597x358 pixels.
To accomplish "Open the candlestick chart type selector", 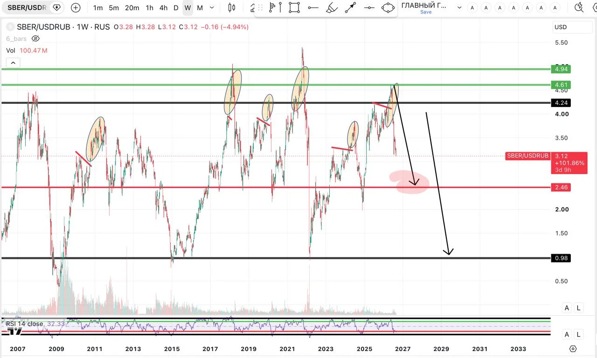I will pyautogui.click(x=232, y=7).
